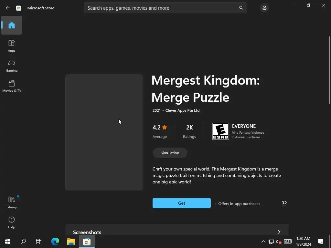The width and height of the screenshot is (331, 248).
Task: Click the Microsoft Store logo icon
Action: (18, 8)
